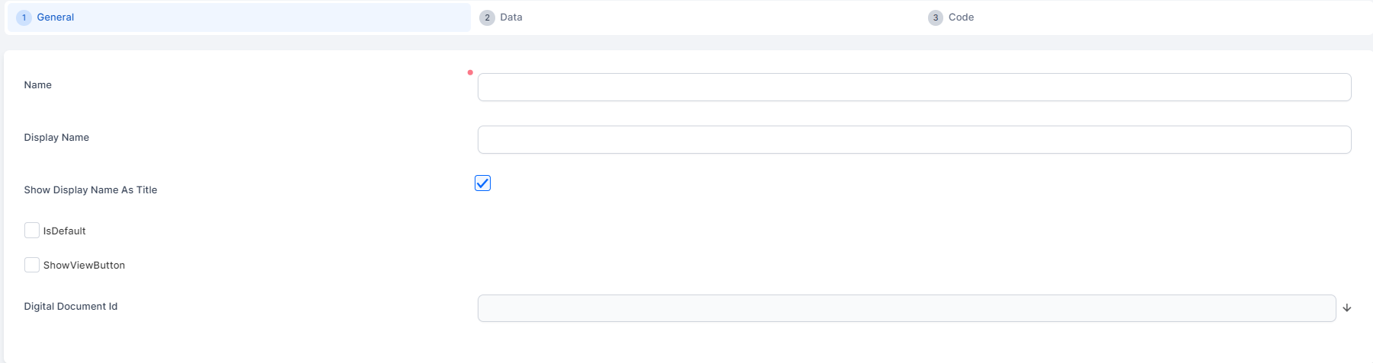Click the IsDefault label text
The width and height of the screenshot is (1373, 363).
pos(65,231)
